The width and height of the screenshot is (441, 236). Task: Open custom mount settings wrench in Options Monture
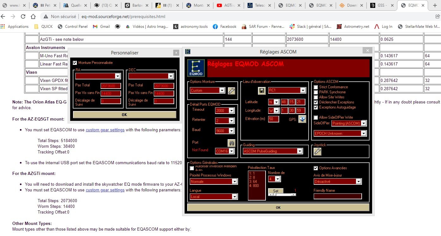[x=231, y=91]
